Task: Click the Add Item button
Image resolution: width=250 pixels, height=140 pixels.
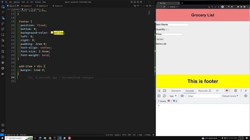Action: click(x=160, y=39)
